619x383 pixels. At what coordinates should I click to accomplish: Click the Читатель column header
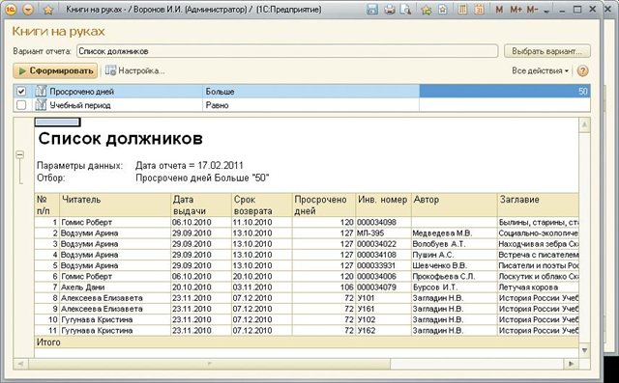pyautogui.click(x=115, y=205)
